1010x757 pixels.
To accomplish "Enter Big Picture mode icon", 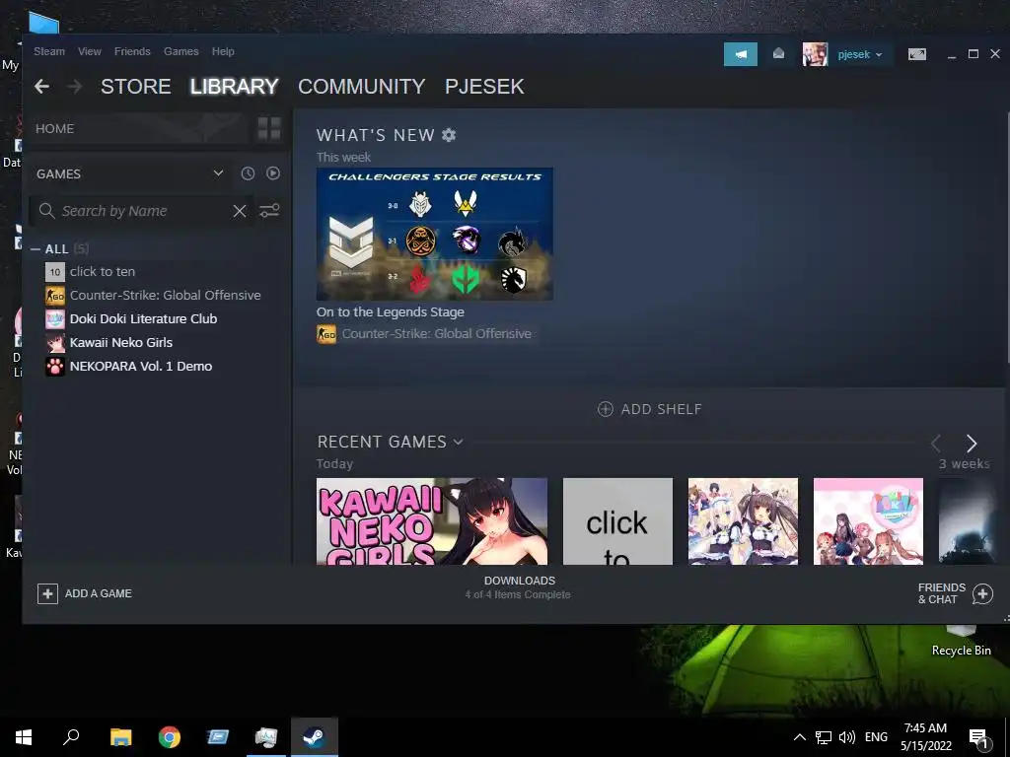I will 916,55.
